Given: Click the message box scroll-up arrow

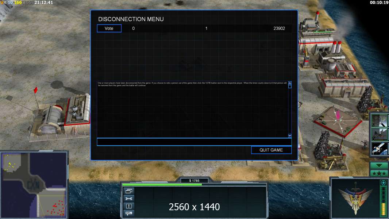Looking at the screenshot, I should point(290,83).
